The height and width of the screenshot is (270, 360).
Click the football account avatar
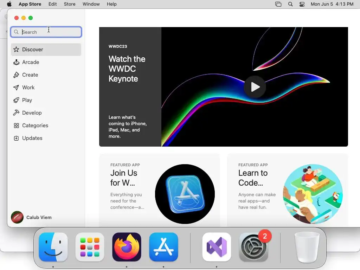[17, 217]
